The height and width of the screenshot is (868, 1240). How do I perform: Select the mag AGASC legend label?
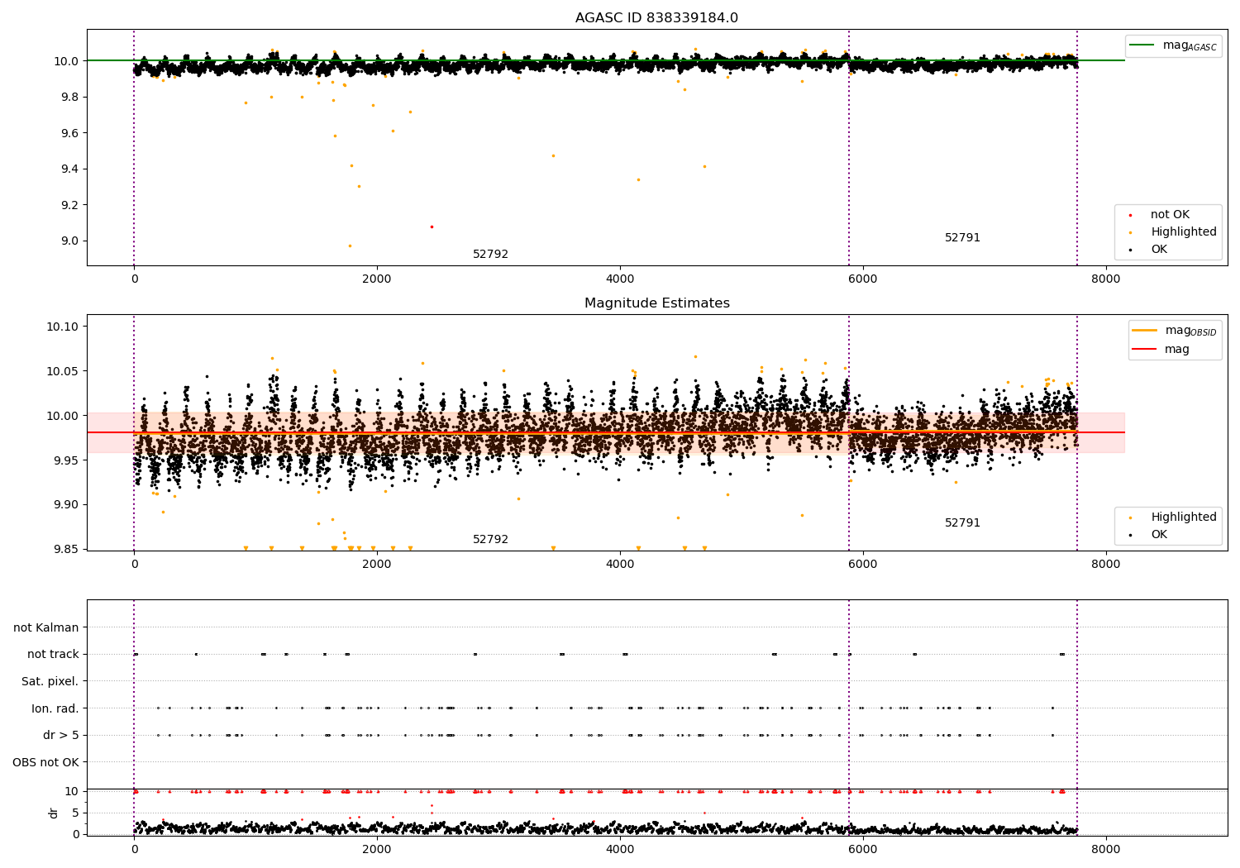pyautogui.click(x=1190, y=45)
